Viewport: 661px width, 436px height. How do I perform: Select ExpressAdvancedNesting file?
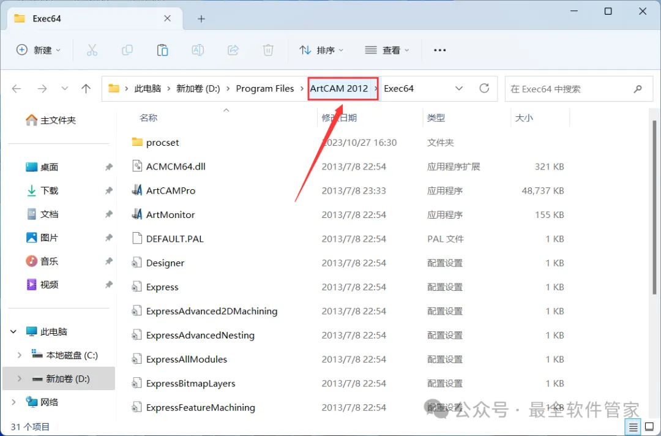(200, 335)
